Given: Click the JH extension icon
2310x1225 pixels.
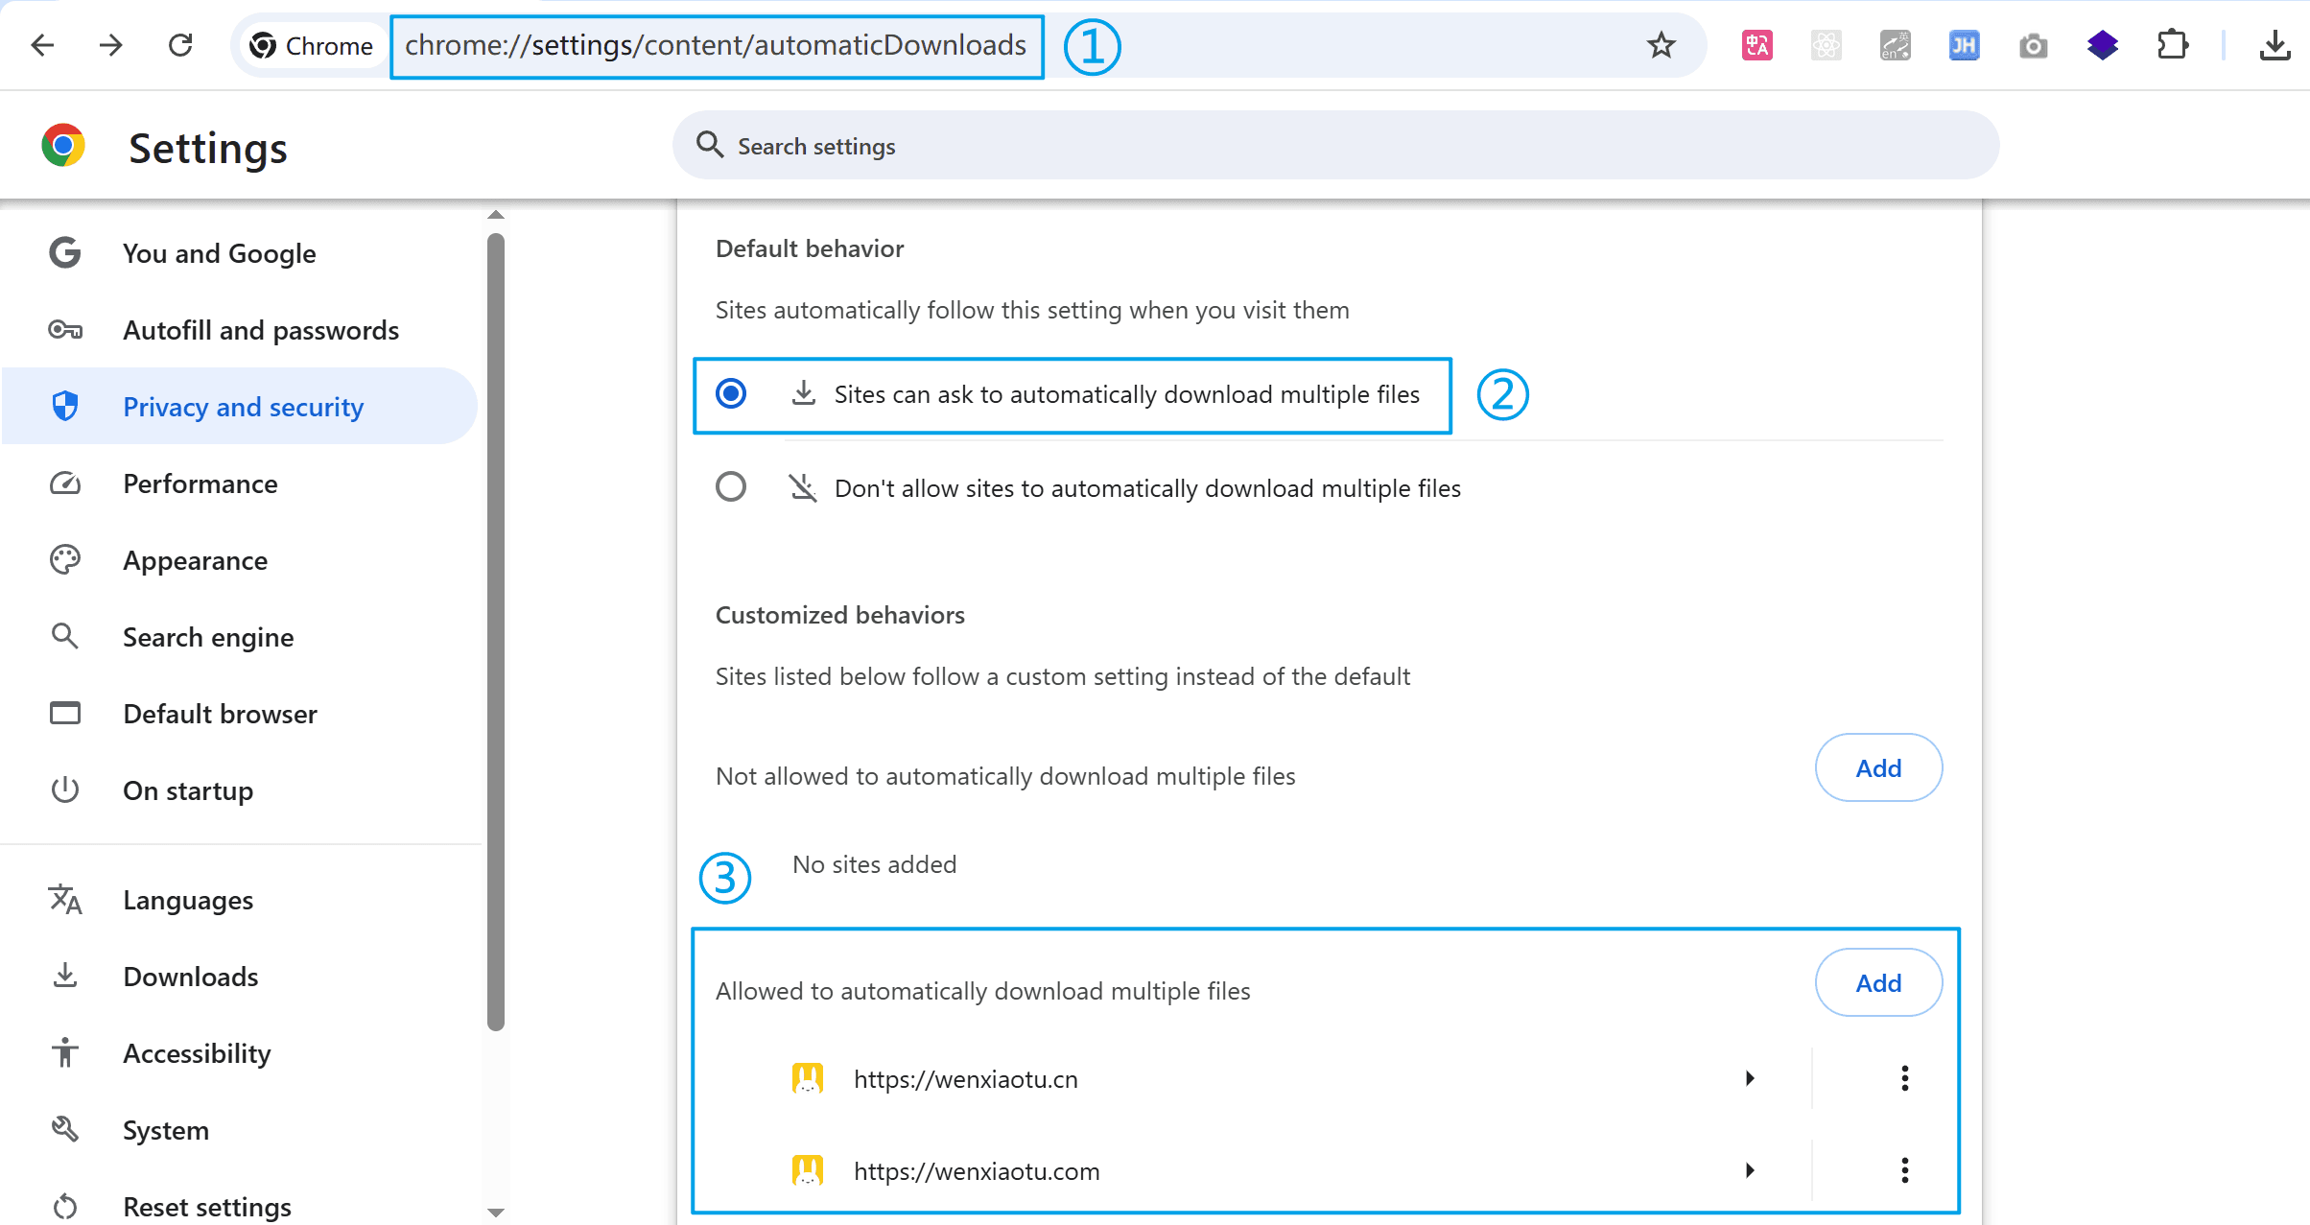Looking at the screenshot, I should click(1964, 45).
